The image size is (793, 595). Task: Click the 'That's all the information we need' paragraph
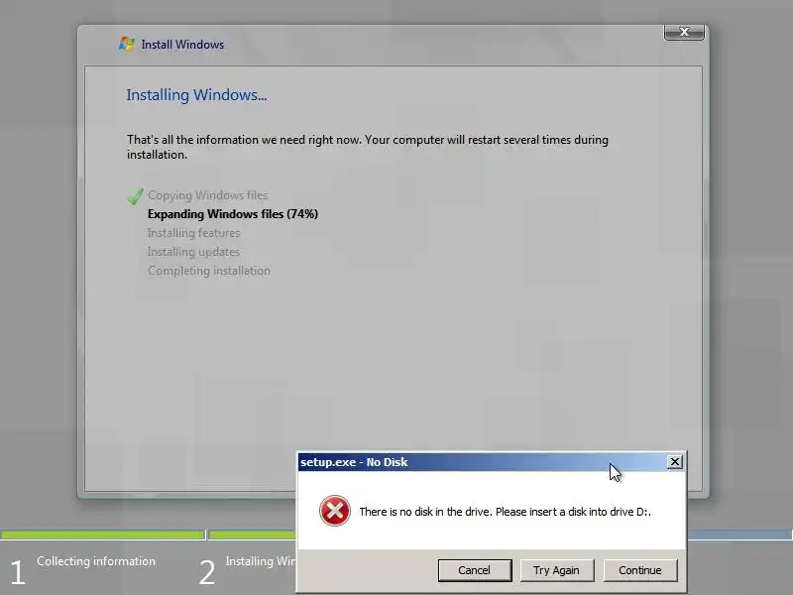click(x=368, y=147)
